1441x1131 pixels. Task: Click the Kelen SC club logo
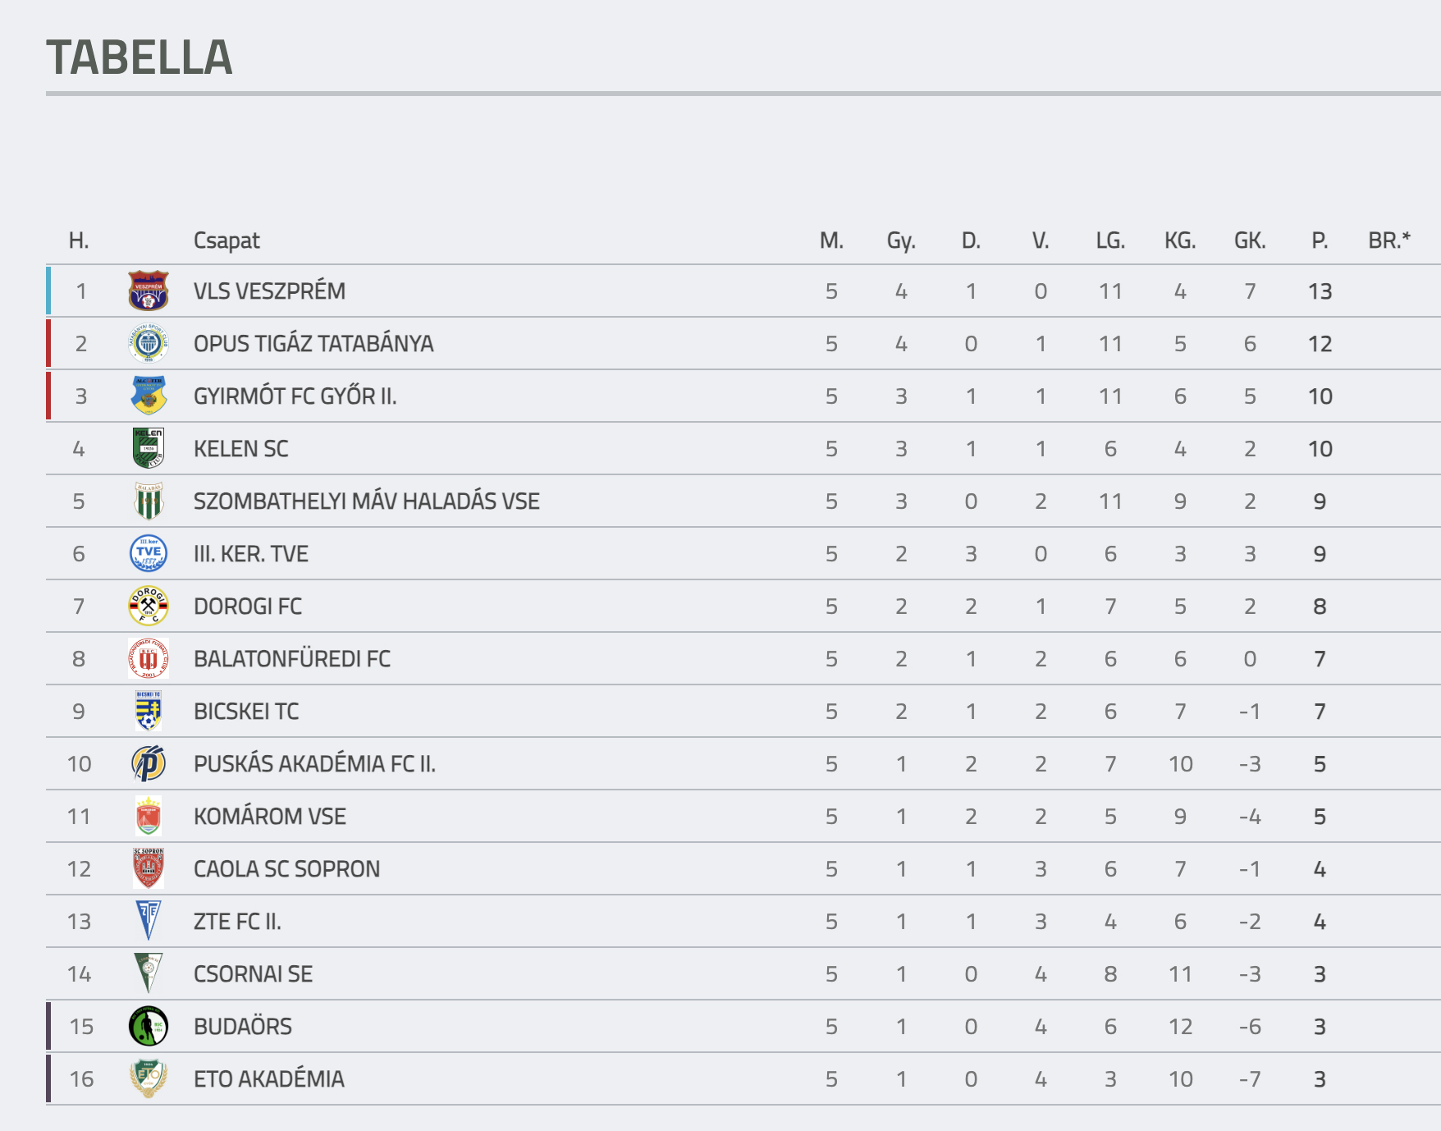coord(149,448)
